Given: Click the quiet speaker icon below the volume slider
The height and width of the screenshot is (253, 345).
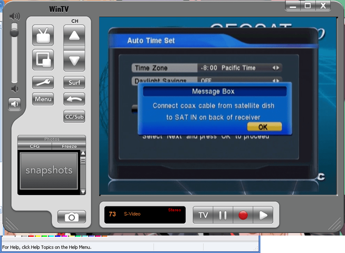Looking at the screenshot, I should (x=15, y=89).
